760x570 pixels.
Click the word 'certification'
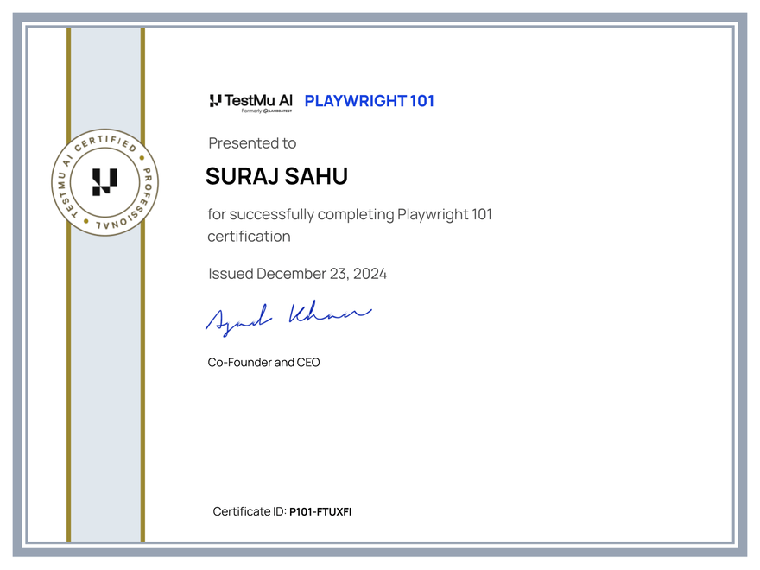click(x=249, y=236)
